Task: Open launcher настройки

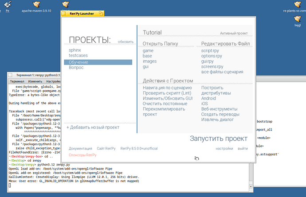Action: click(224, 148)
